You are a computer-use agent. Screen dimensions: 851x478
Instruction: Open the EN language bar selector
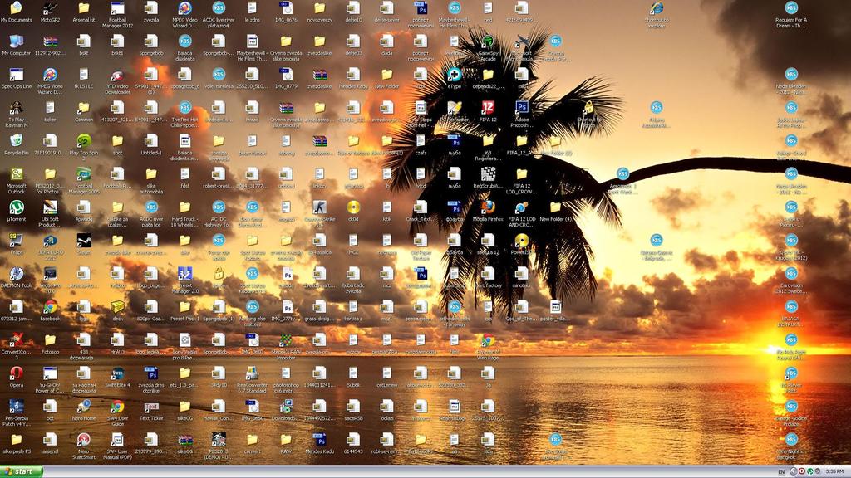pos(782,471)
